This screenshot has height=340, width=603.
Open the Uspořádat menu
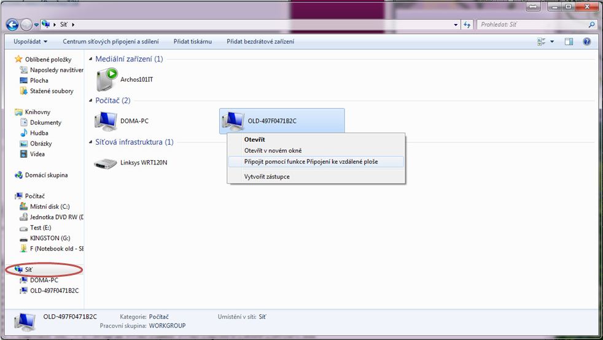pyautogui.click(x=30, y=42)
